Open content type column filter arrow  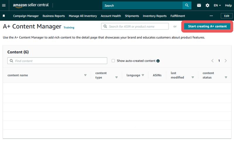[116, 77]
